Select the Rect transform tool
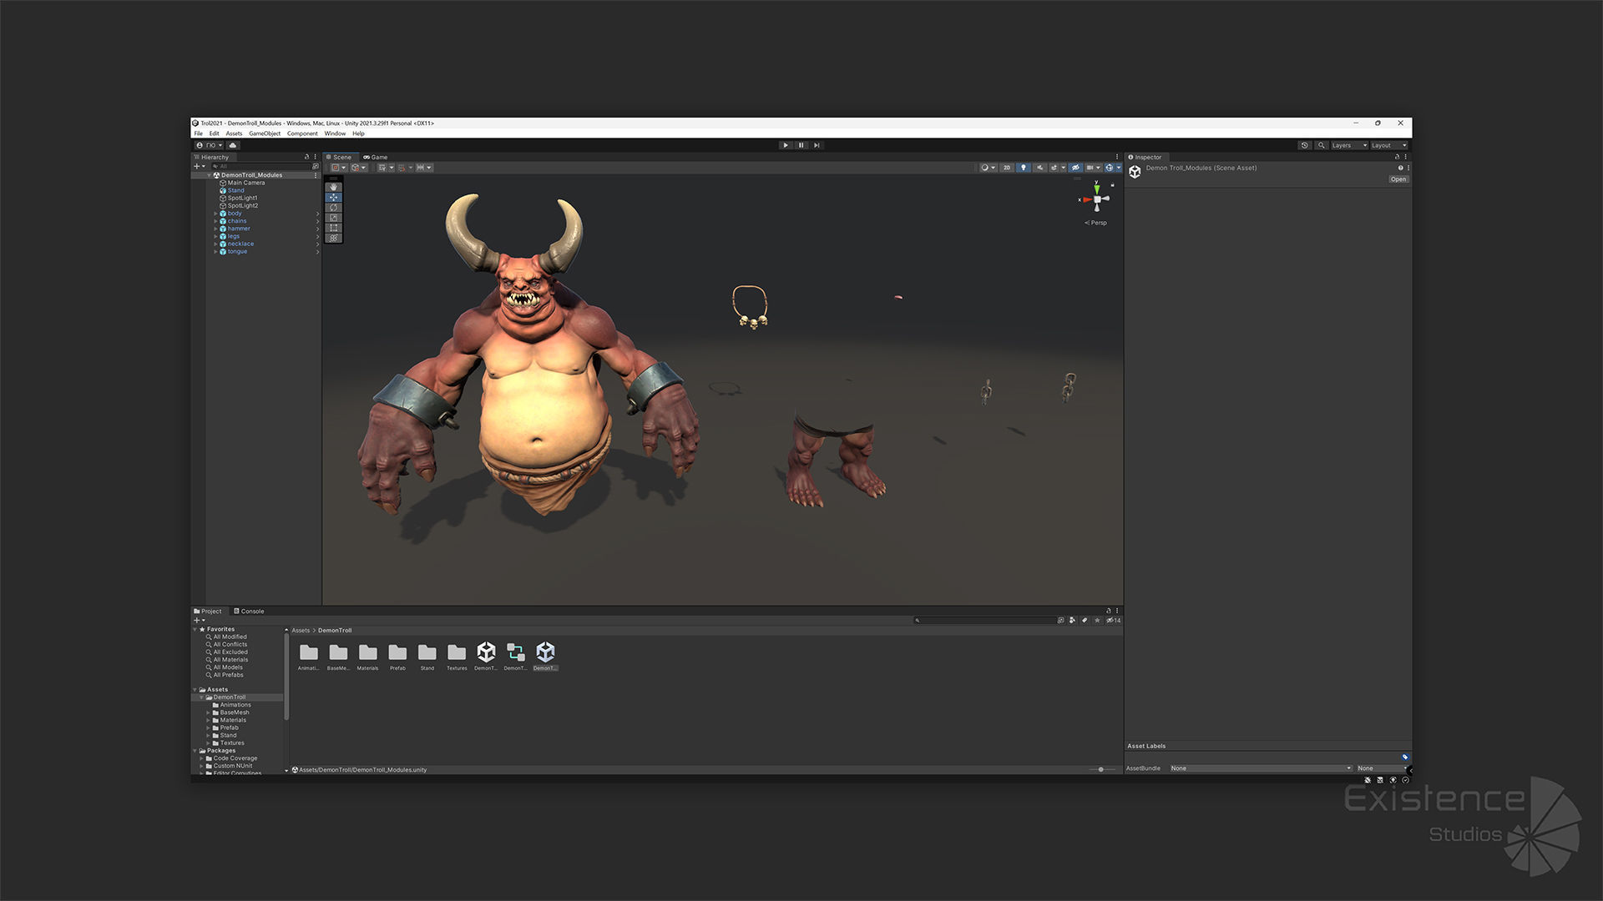This screenshot has height=901, width=1603. pos(334,228)
